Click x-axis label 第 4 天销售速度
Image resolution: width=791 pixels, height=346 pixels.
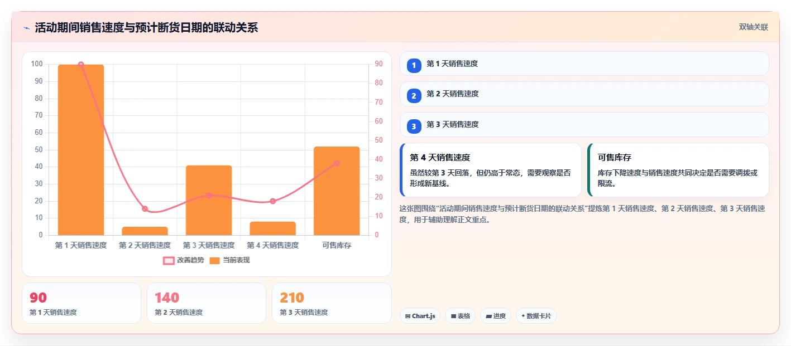[x=272, y=245]
